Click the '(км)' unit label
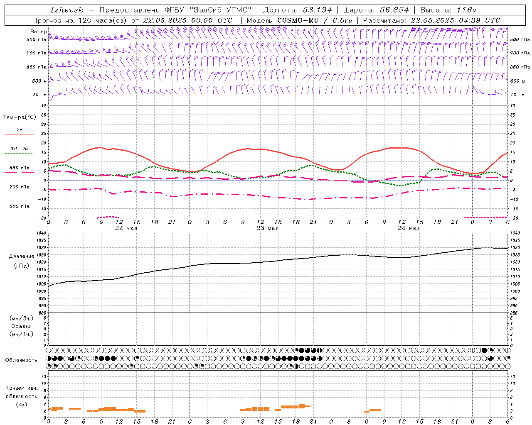Viewport: 532px width, 425px height. tap(22, 404)
